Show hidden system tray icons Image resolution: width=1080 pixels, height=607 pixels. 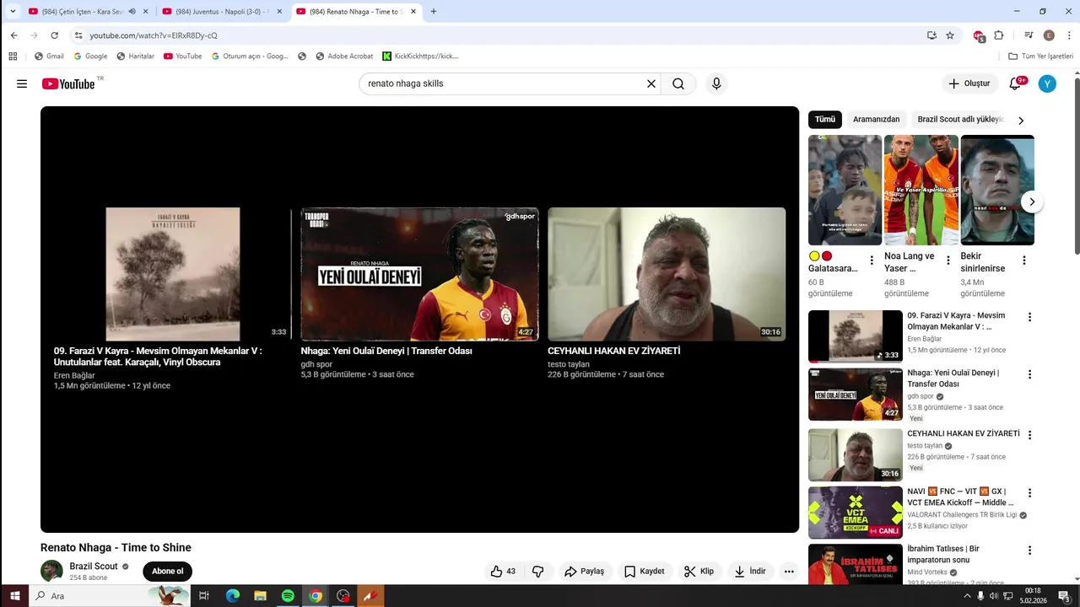[967, 595]
